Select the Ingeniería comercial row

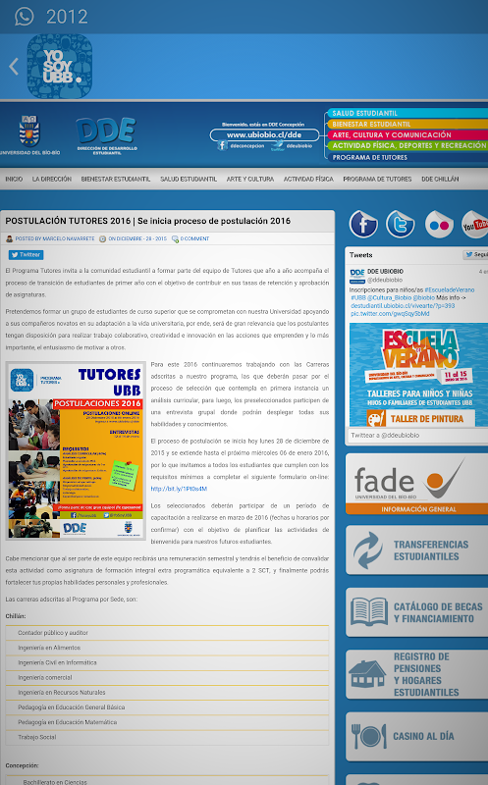(x=167, y=677)
